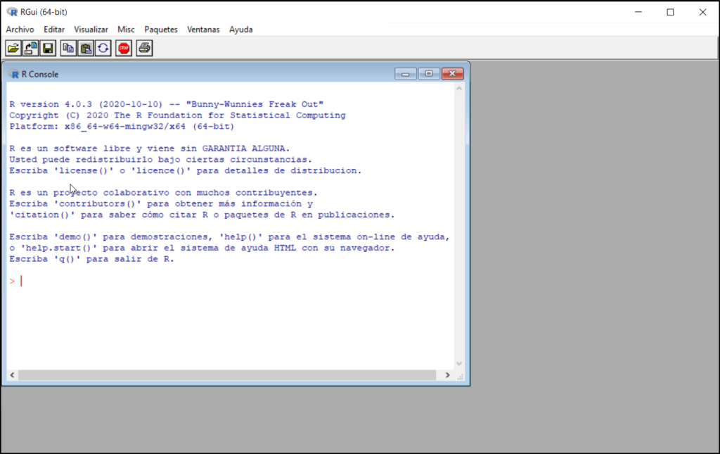
Task: Open the Misc menu
Action: pos(126,29)
